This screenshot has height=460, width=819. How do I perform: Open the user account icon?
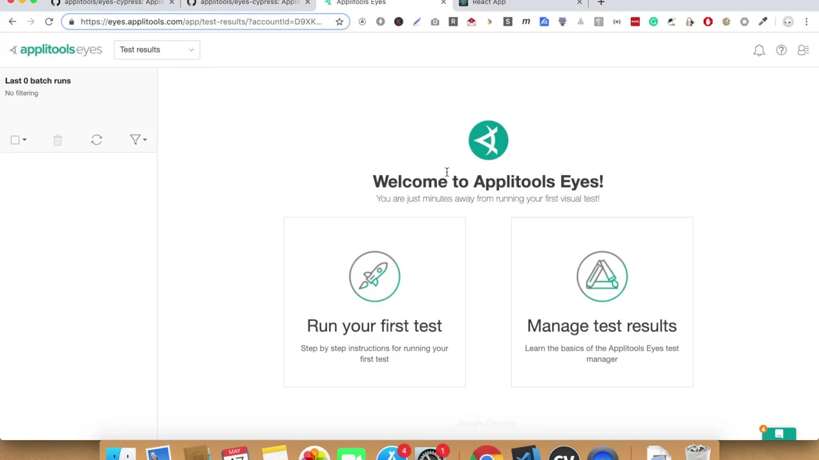point(803,50)
